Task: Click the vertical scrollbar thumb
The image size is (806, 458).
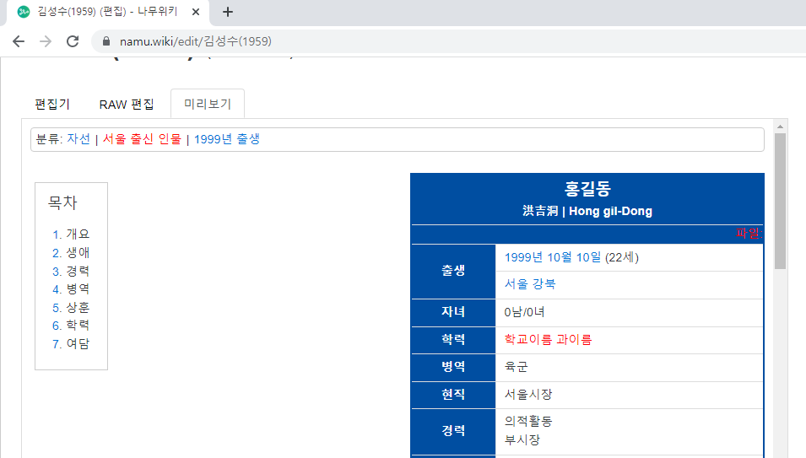Action: [x=781, y=202]
